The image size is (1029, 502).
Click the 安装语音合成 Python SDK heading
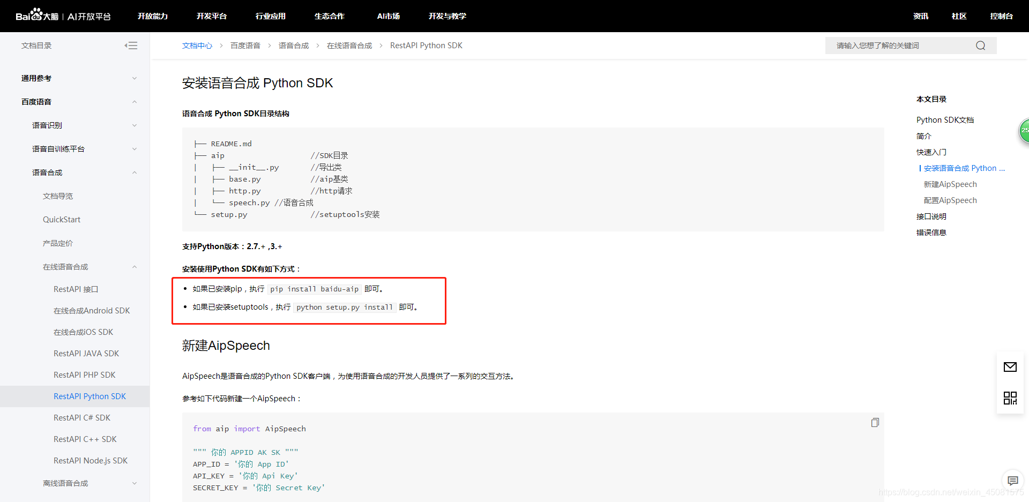pos(258,83)
